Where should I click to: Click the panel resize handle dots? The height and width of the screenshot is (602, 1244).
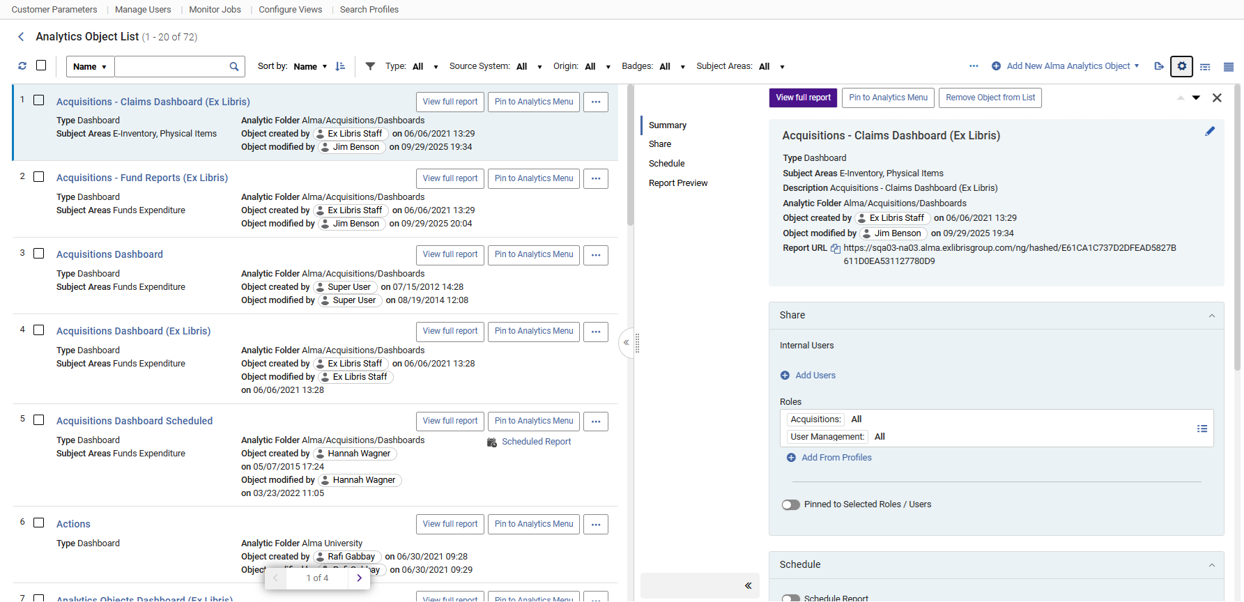pos(637,343)
